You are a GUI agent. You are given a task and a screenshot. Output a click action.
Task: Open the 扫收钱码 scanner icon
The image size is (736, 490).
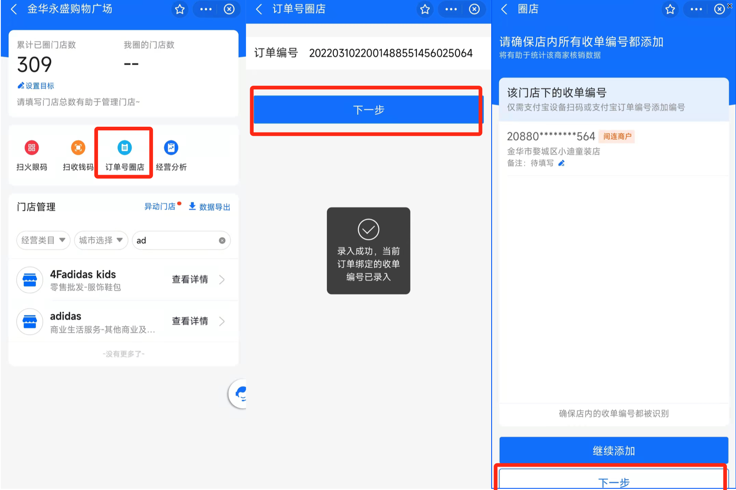pyautogui.click(x=78, y=148)
